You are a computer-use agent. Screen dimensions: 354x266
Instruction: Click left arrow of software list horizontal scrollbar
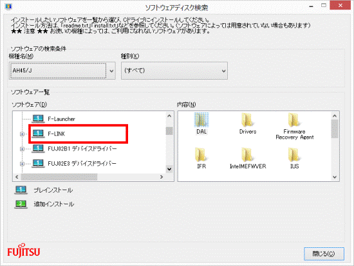(17, 177)
